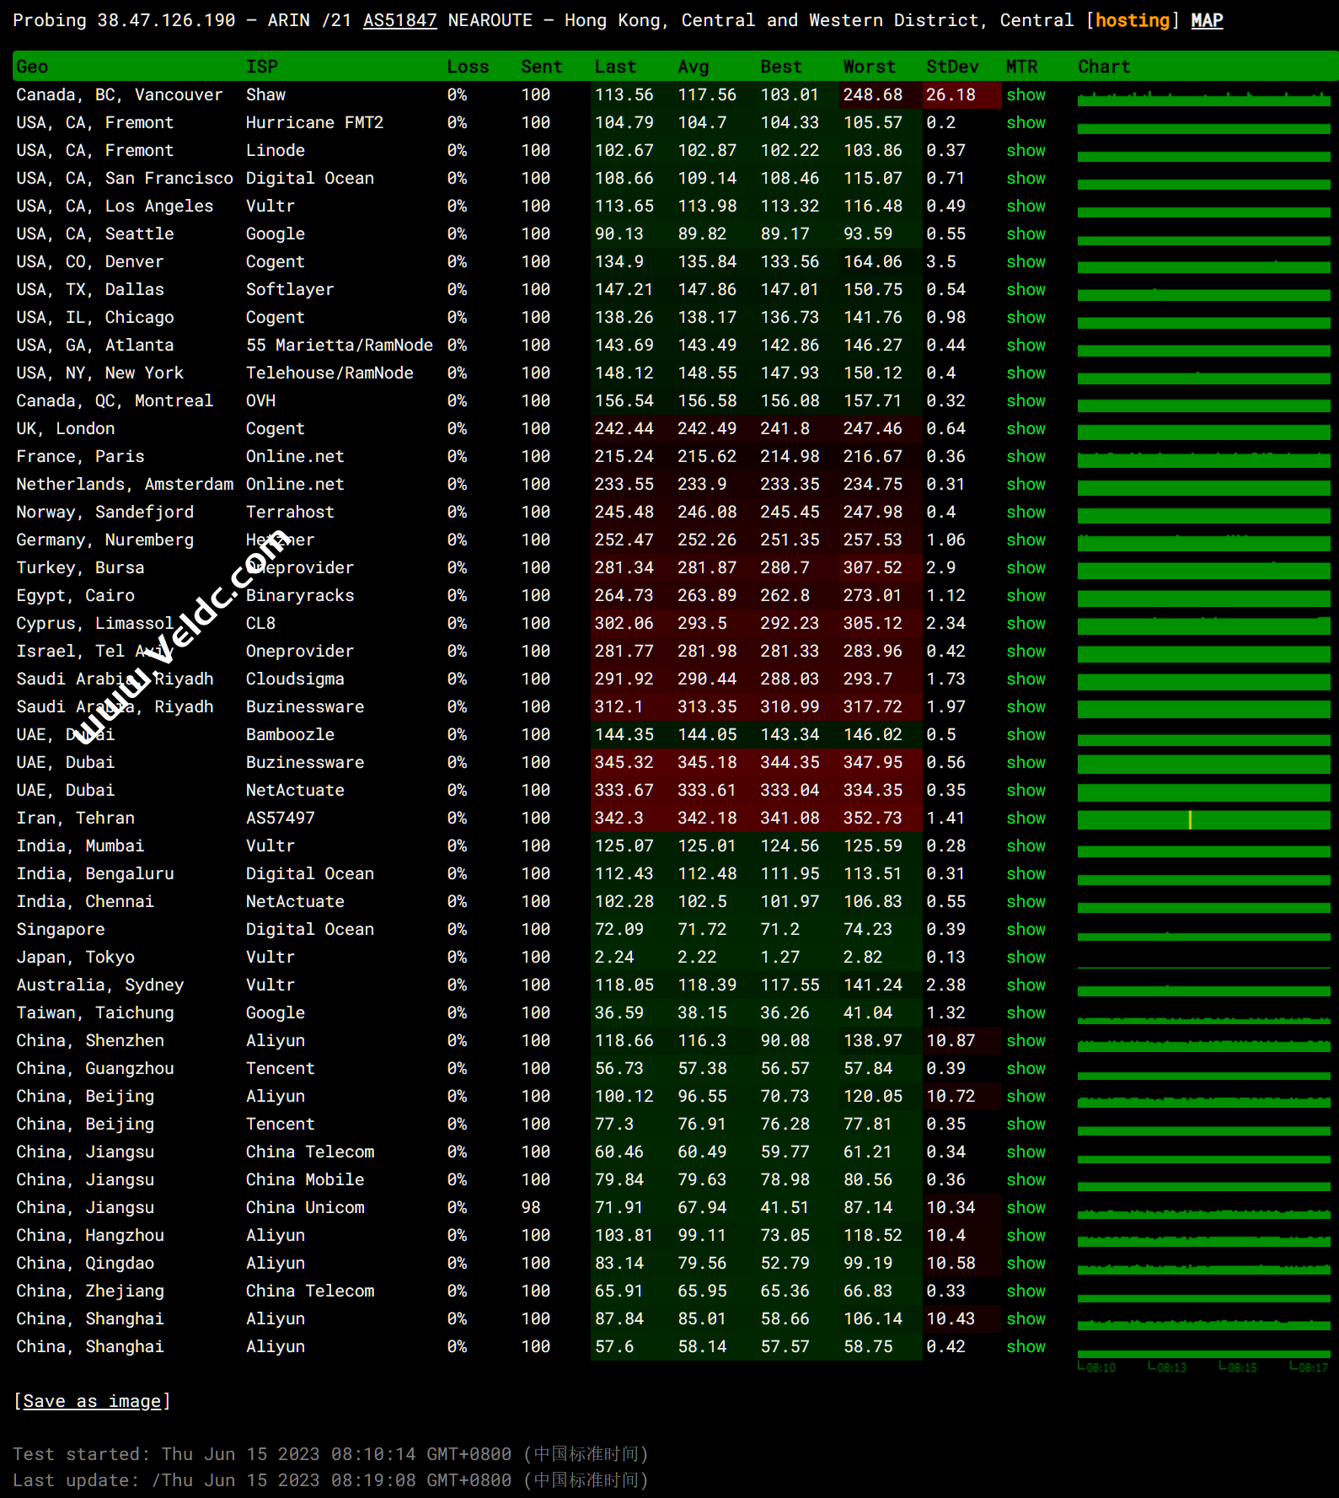This screenshot has width=1339, height=1498.
Task: Click Worst value 248.68 for Vancouver
Action: [x=872, y=95]
